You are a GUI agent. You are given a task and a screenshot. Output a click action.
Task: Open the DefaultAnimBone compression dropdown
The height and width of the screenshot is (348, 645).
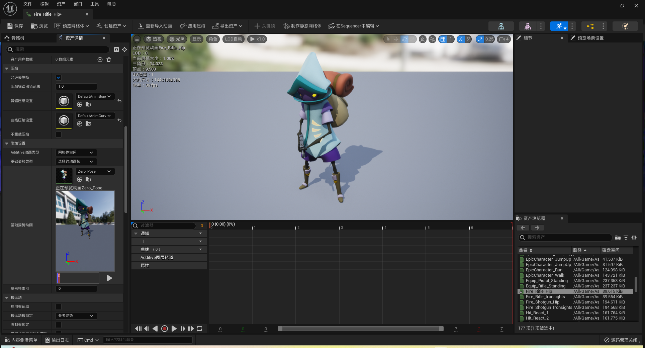tap(95, 96)
